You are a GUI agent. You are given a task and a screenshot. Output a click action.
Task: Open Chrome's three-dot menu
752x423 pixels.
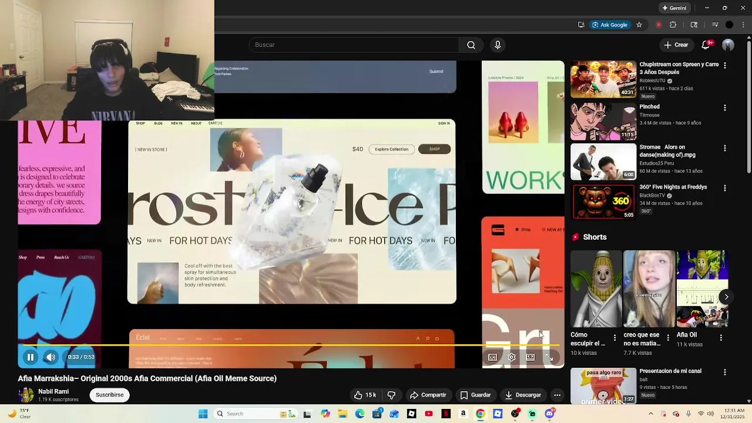743,25
